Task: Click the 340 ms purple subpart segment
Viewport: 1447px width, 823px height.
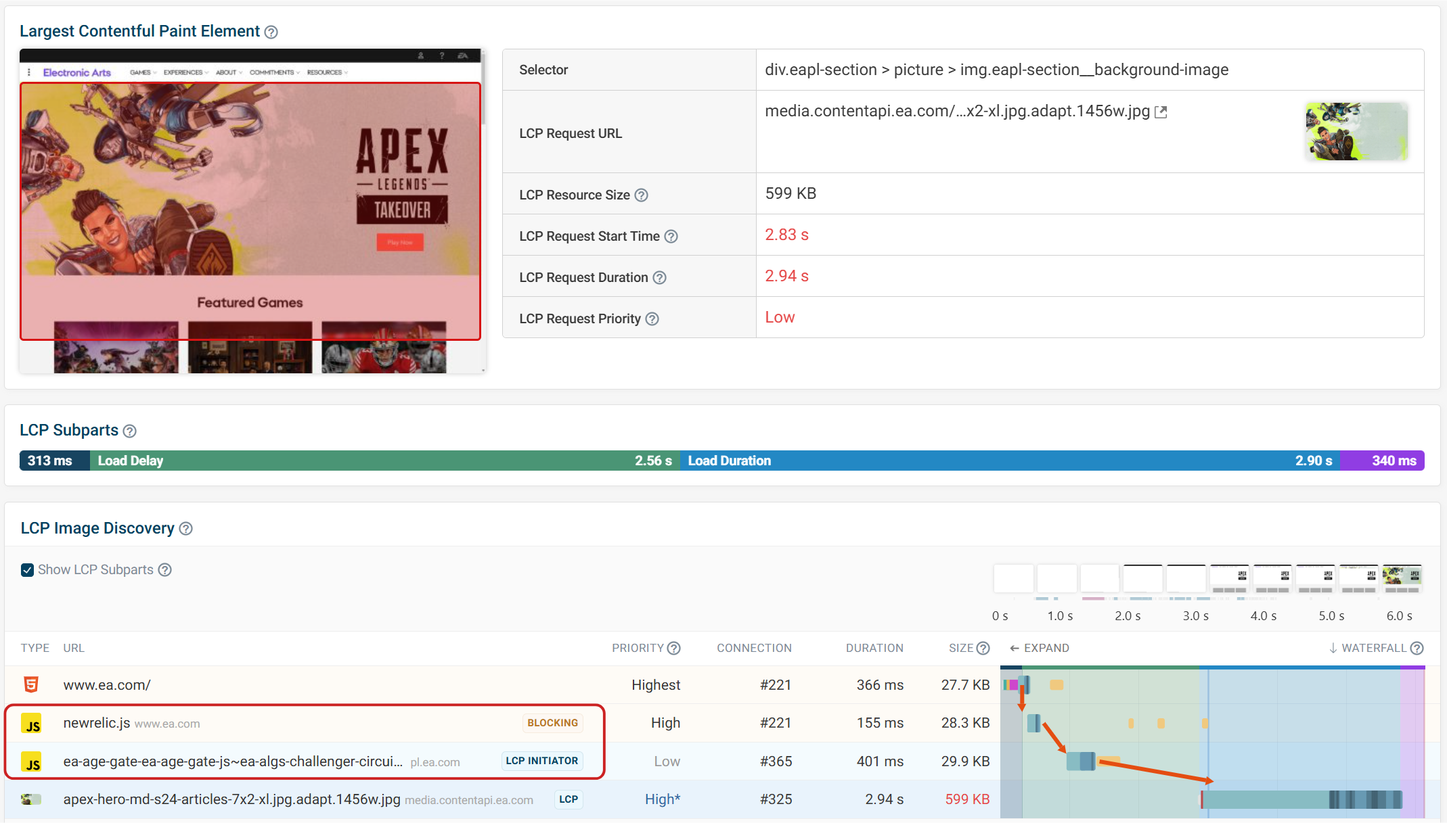Action: (1382, 461)
